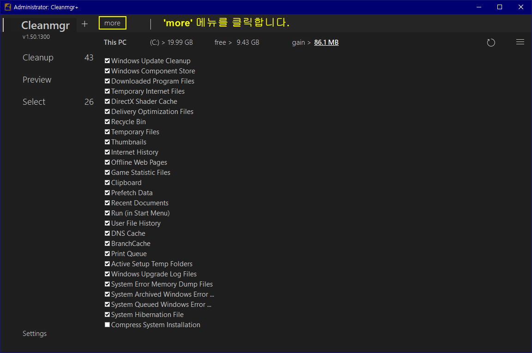Click the refresh circular arrow icon
Viewport: 532px width, 353px height.
coord(491,43)
